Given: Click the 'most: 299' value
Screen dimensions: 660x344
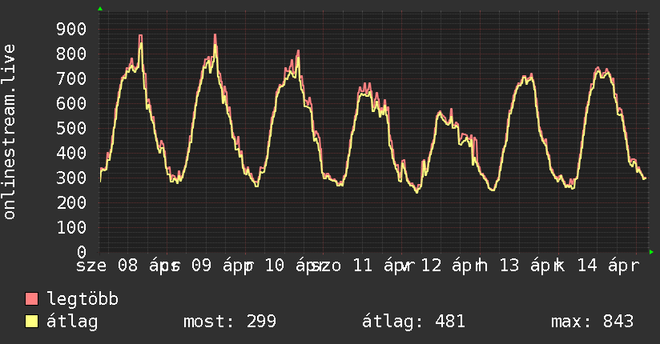Looking at the screenshot, I should point(230,322).
